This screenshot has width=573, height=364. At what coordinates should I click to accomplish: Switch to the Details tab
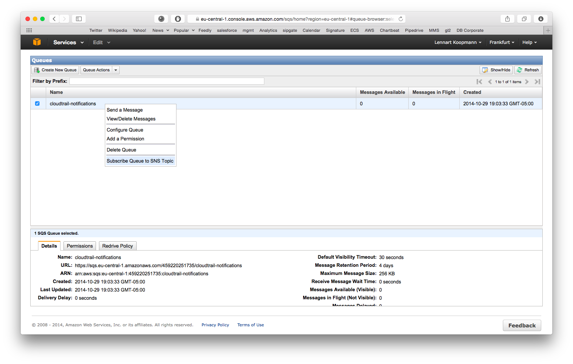(49, 246)
